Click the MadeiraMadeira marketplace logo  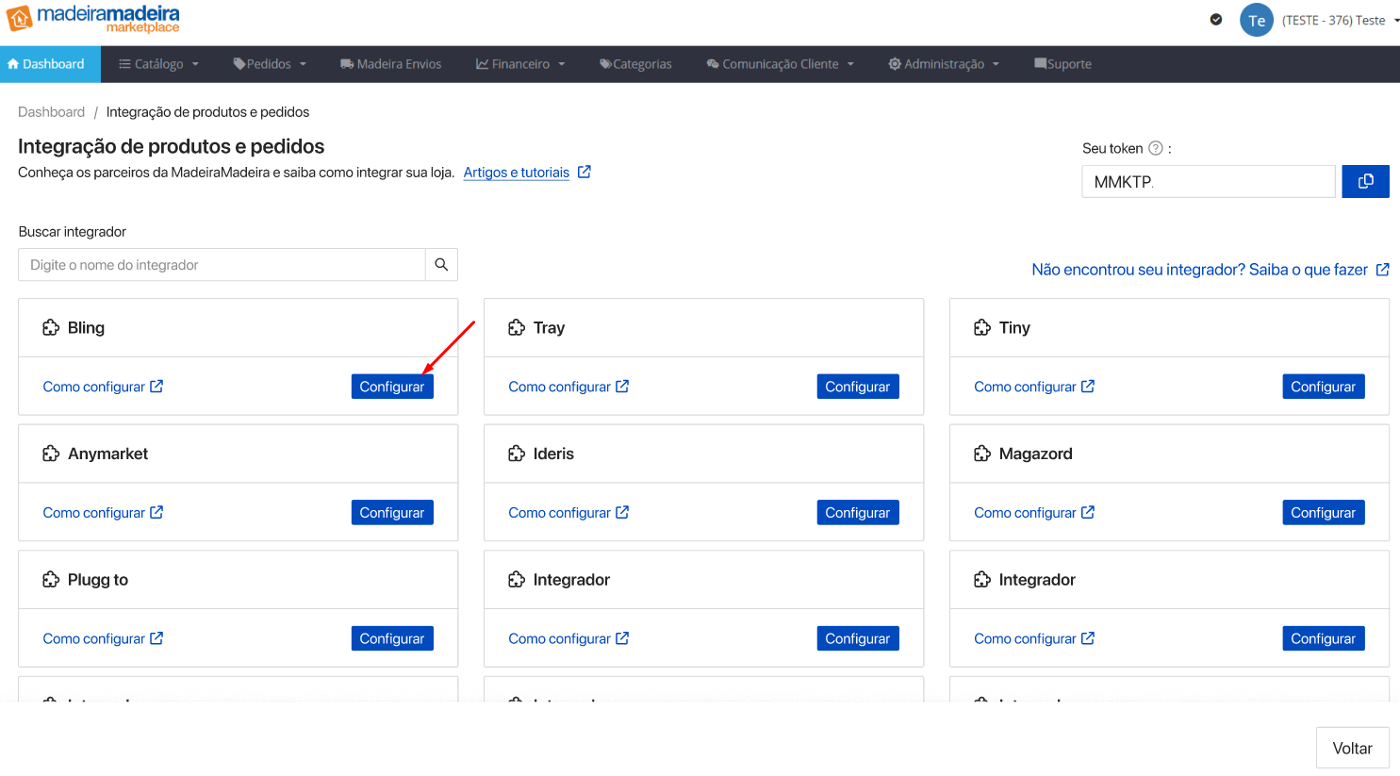point(92,19)
